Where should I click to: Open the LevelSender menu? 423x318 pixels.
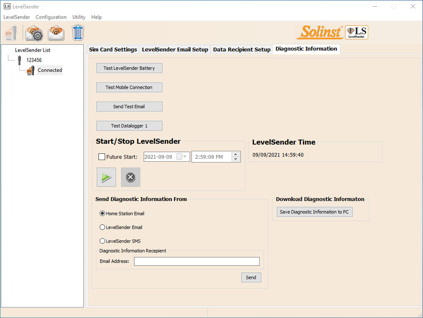[x=16, y=17]
